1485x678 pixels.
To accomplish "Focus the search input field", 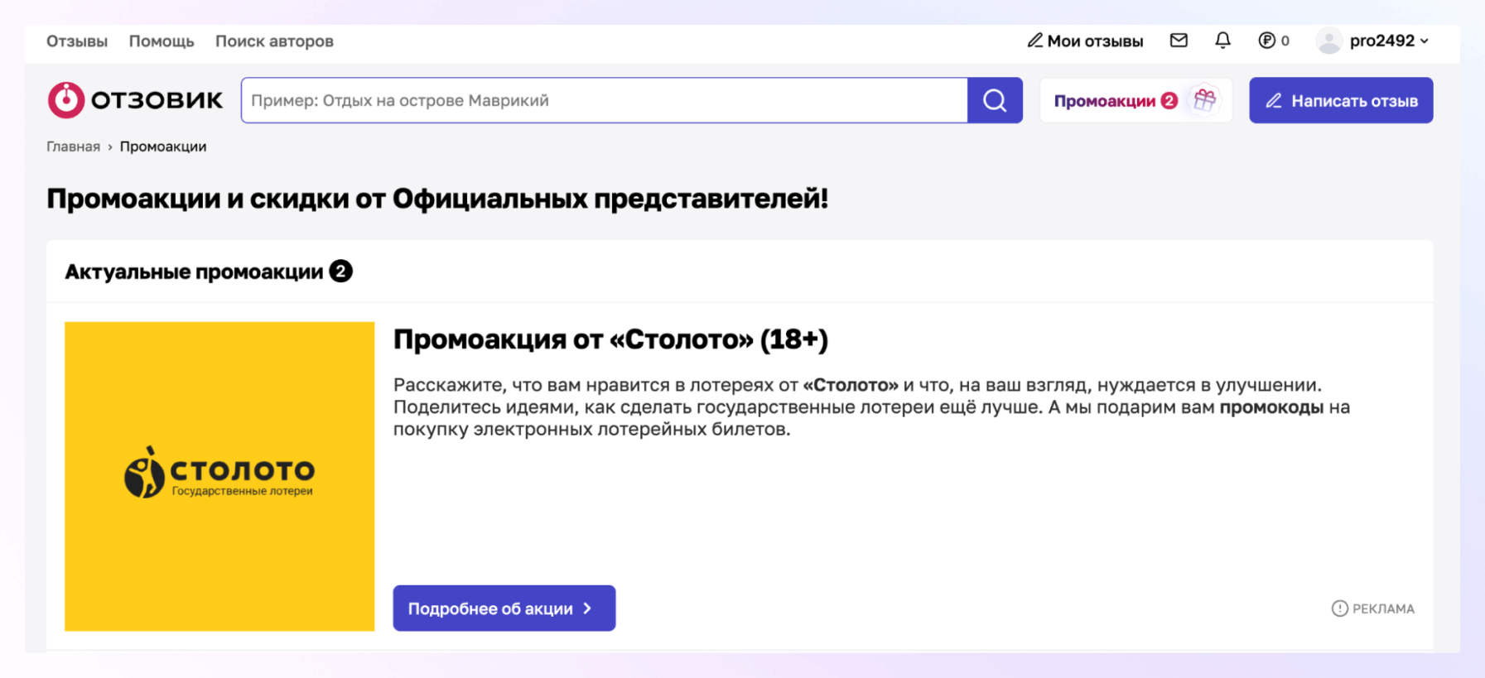I will [605, 100].
